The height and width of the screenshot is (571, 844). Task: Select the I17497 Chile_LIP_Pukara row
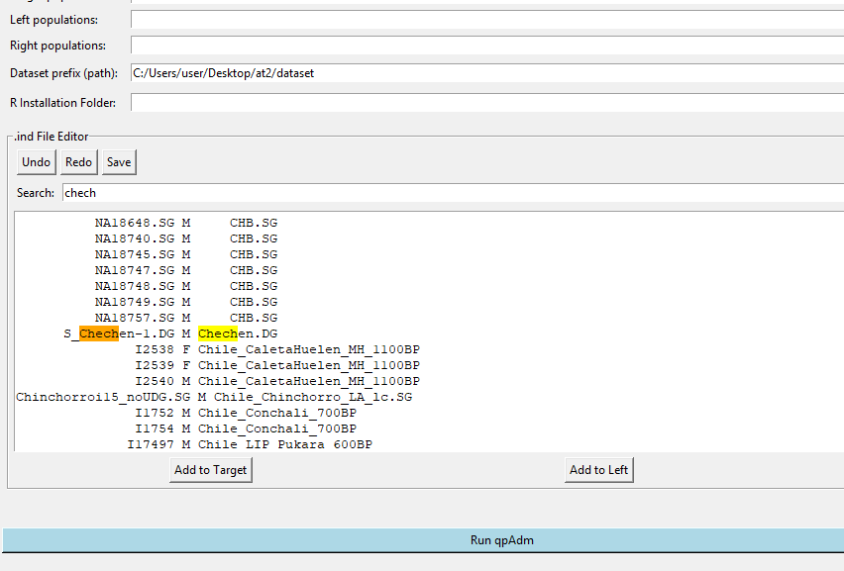point(250,444)
